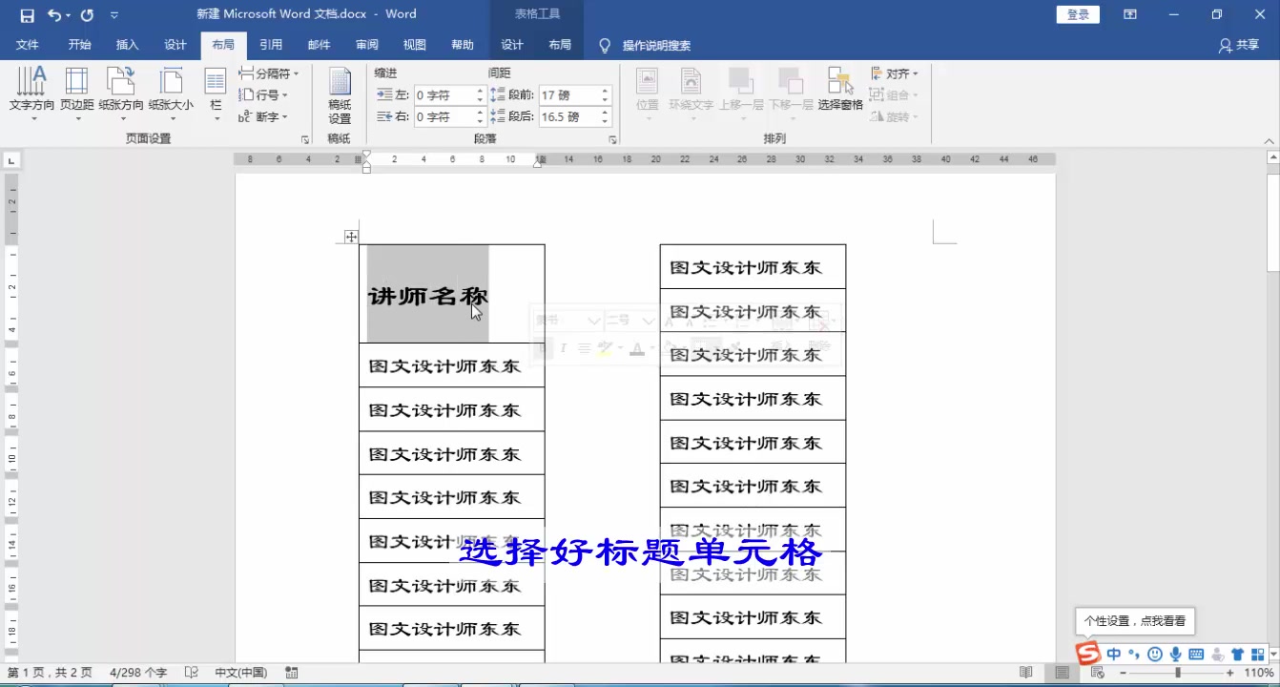Switch to the 视图 tab

(x=414, y=45)
